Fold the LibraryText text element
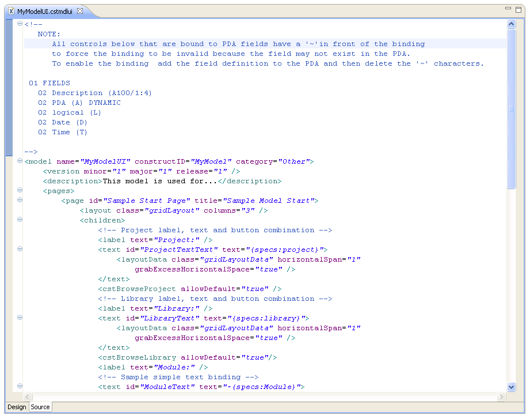This screenshot has height=419, width=530. (20, 318)
